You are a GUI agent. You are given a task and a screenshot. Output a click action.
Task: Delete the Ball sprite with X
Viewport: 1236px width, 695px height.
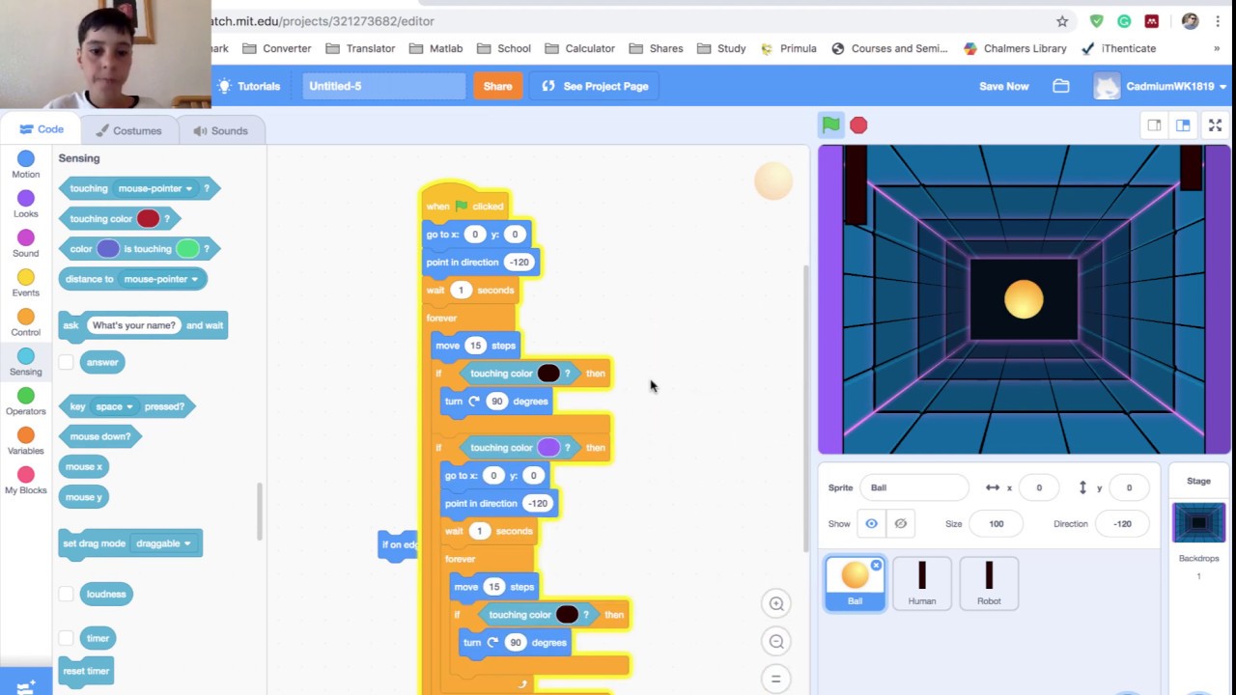click(876, 566)
